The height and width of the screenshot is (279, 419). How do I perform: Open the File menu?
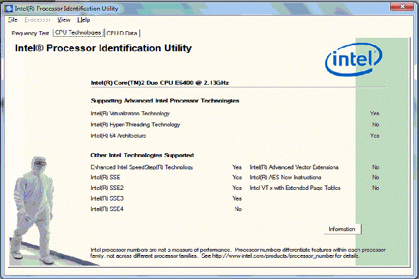[13, 20]
